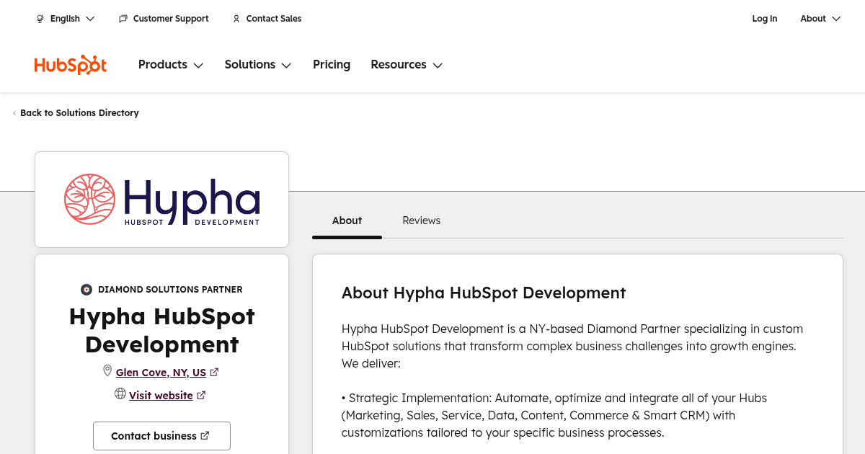Expand the Products menu
The image size is (865, 454).
pos(171,65)
